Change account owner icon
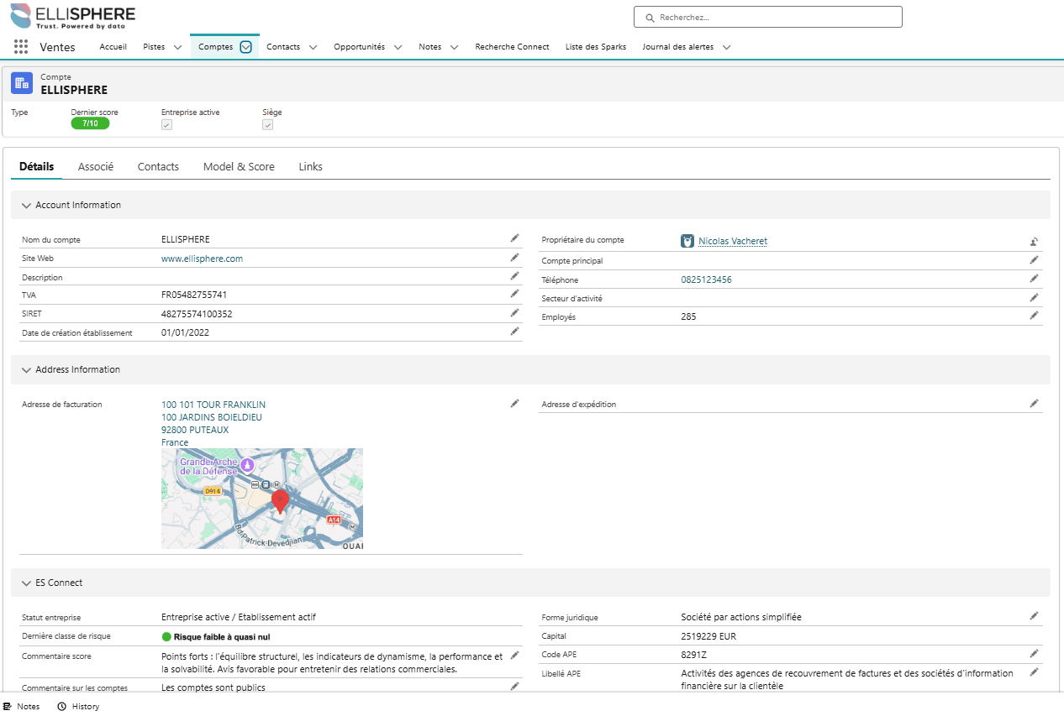This screenshot has width=1064, height=716. 1035,241
